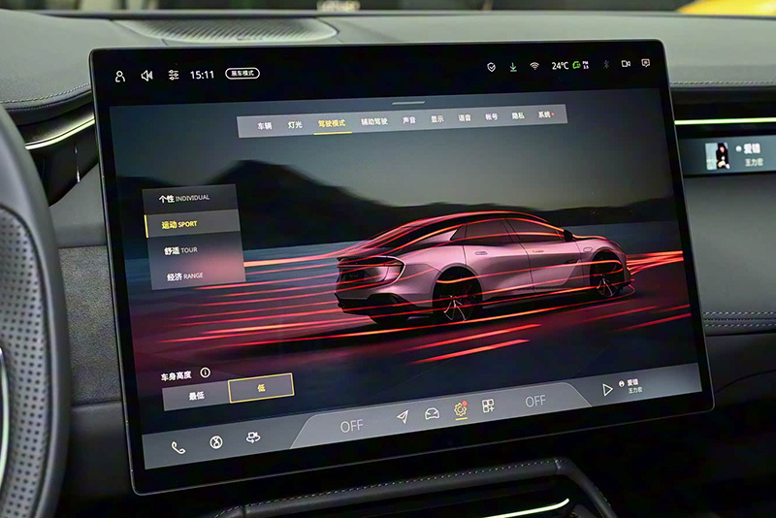Select the 驾驶模式 drive mode tab
Screen dimensions: 776x518
click(332, 123)
